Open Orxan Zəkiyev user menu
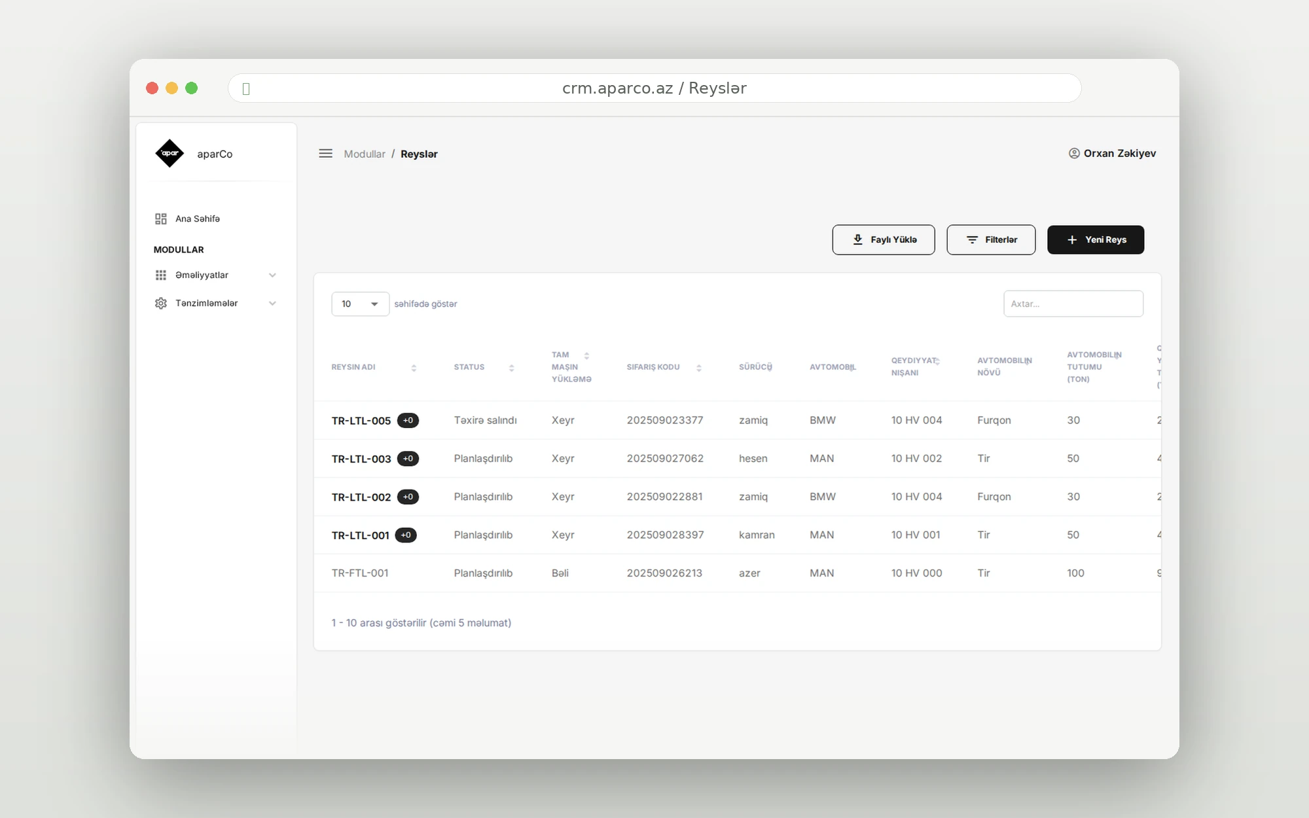Image resolution: width=1309 pixels, height=818 pixels. pos(1112,153)
